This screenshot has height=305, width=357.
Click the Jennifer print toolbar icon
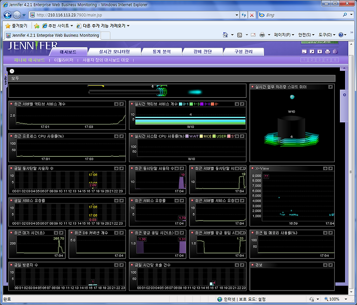327,52
